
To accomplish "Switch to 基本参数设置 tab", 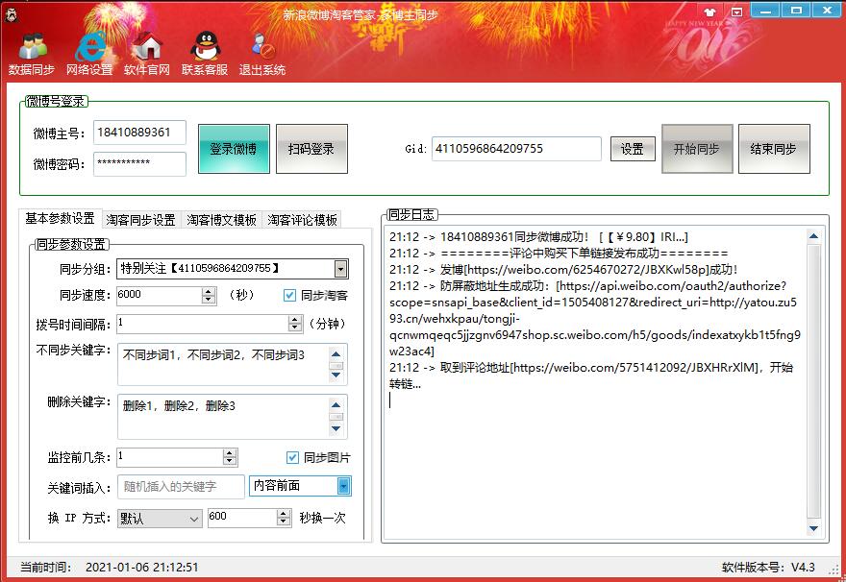I will pyautogui.click(x=60, y=218).
